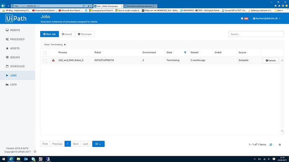Click the red warning icon on AS2_and_EMS_Robot_2 row
The image size is (289, 162).
pyautogui.click(x=53, y=60)
